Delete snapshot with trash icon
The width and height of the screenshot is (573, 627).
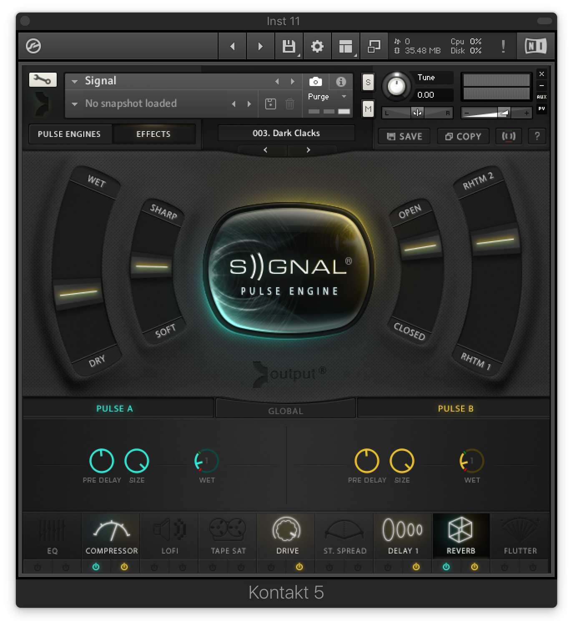(290, 104)
